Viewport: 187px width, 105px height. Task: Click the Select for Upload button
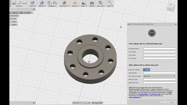click(146, 70)
